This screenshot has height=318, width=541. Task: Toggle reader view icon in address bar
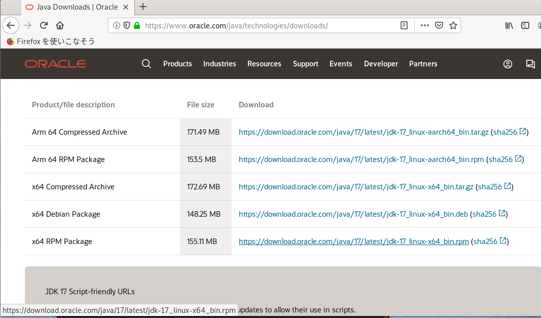click(404, 25)
